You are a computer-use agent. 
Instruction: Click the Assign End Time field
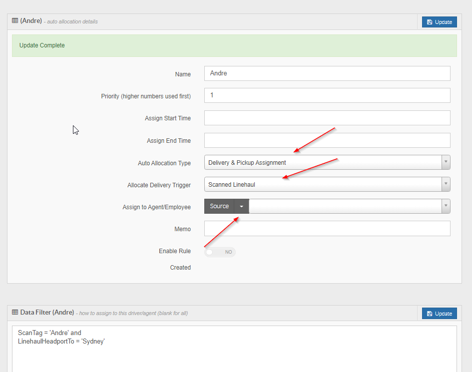[x=327, y=140]
